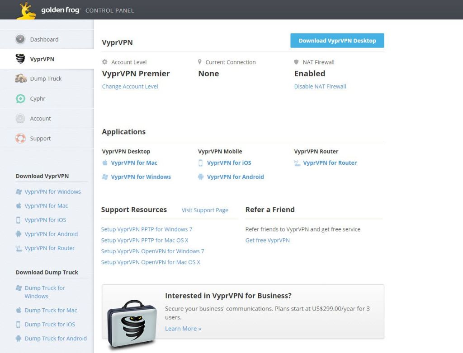Viewport: 463px width, 353px height.
Task: Click phone icon beside sidebar VyprVPN for iOS
Action: (18, 220)
